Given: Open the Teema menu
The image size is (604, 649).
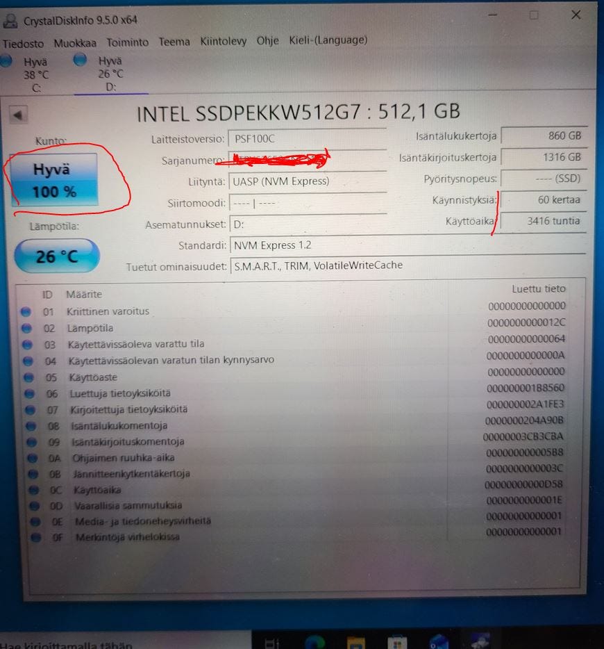Looking at the screenshot, I should [x=174, y=42].
